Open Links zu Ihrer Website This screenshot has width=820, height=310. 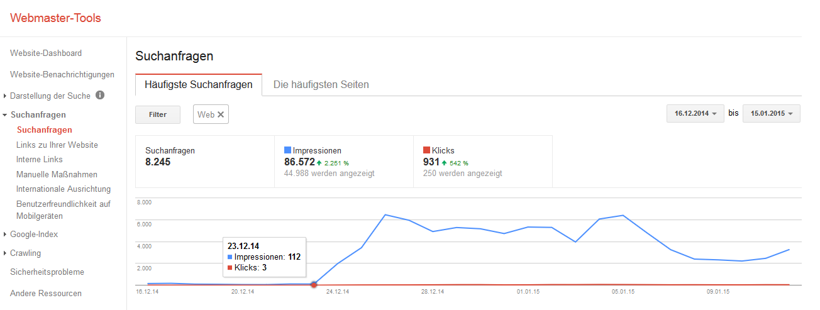point(57,145)
